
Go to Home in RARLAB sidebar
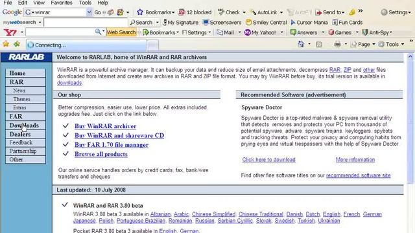25,73
